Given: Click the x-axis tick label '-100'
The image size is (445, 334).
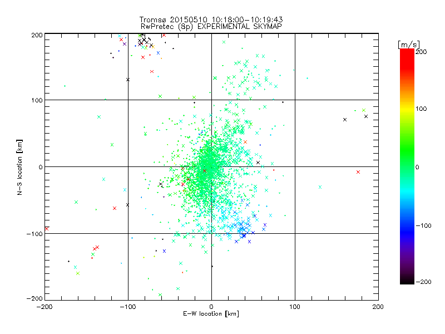Looking at the screenshot, I should click(128, 307).
